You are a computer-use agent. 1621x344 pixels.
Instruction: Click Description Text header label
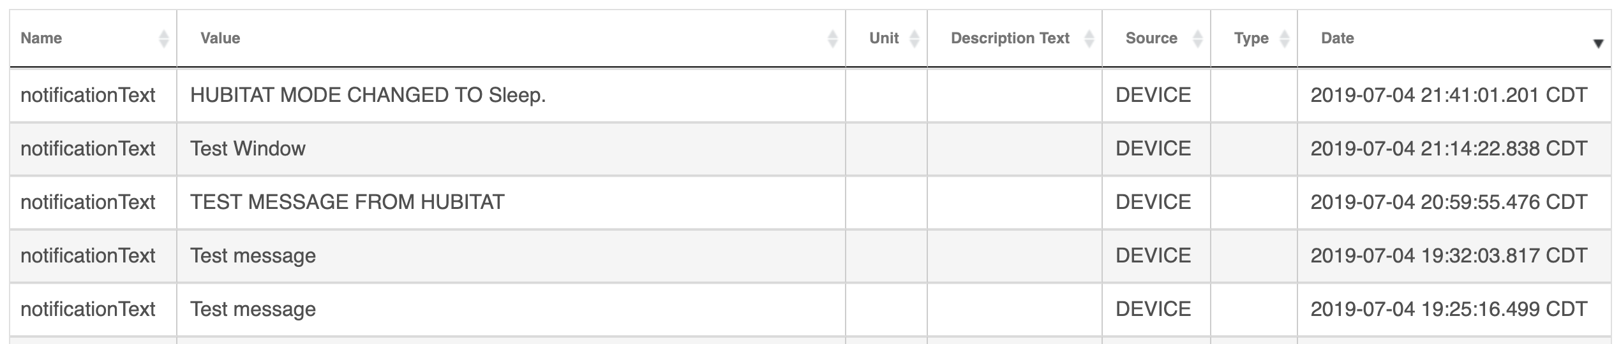(1010, 38)
